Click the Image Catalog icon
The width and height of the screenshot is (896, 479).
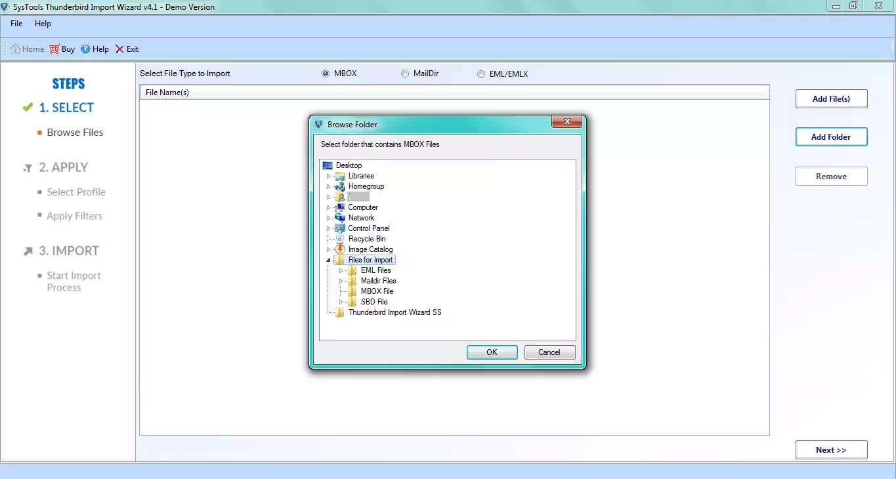tap(340, 249)
